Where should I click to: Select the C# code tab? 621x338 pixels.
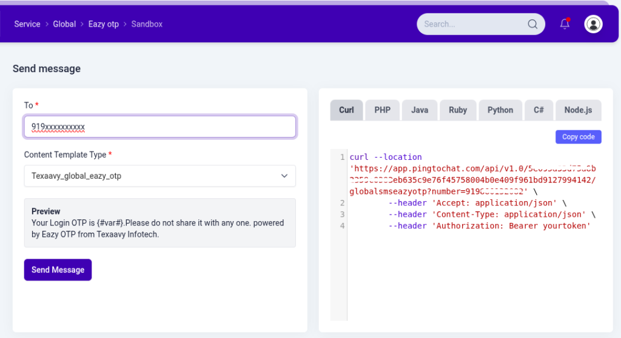[x=539, y=110]
